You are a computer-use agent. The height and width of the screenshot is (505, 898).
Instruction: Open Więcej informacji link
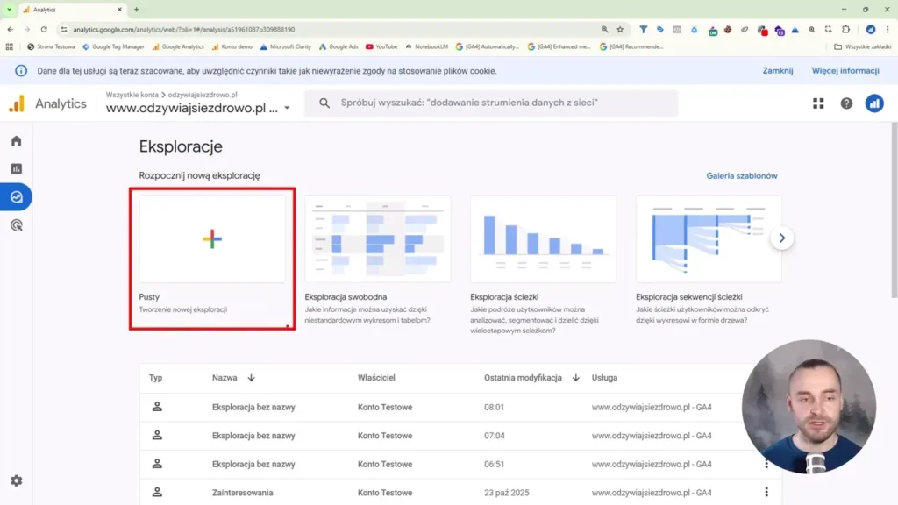click(x=845, y=71)
